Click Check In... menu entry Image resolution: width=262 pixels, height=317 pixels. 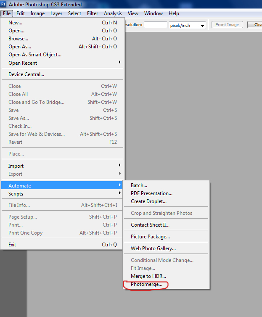[x=62, y=126]
